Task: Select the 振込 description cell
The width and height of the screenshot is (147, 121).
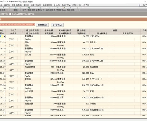Action: point(115,73)
